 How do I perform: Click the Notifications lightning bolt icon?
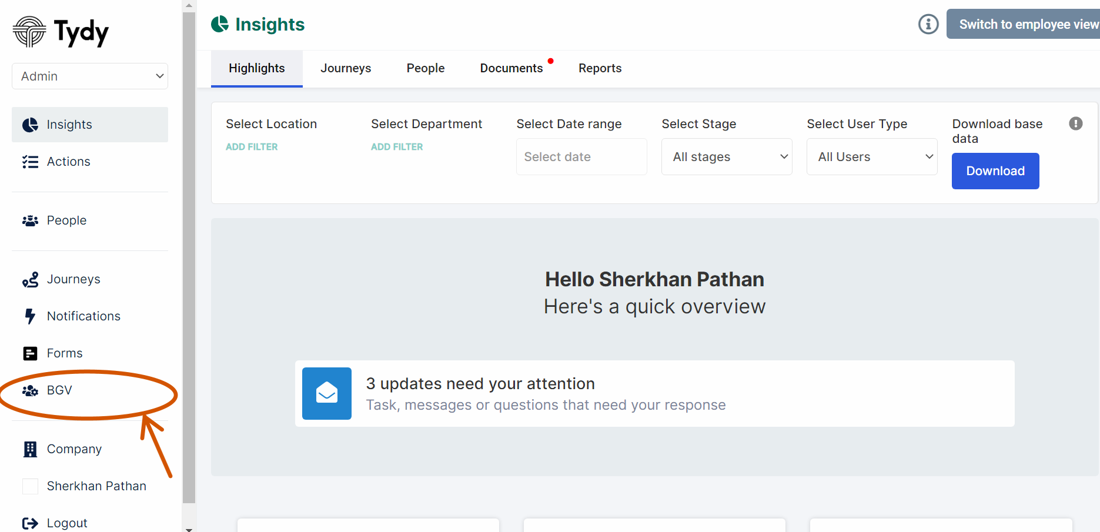[x=30, y=316]
